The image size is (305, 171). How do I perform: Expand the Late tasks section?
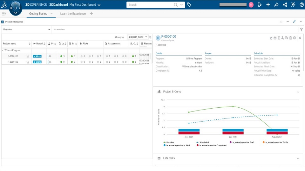pyautogui.click(x=298, y=159)
